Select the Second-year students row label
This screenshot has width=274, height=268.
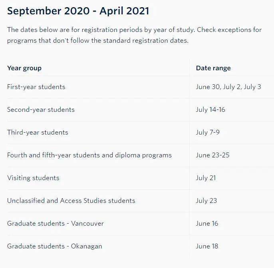(x=41, y=109)
